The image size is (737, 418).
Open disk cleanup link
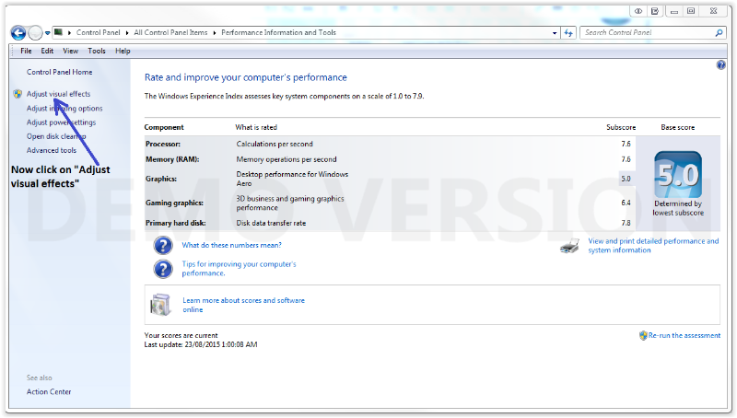[x=56, y=136]
